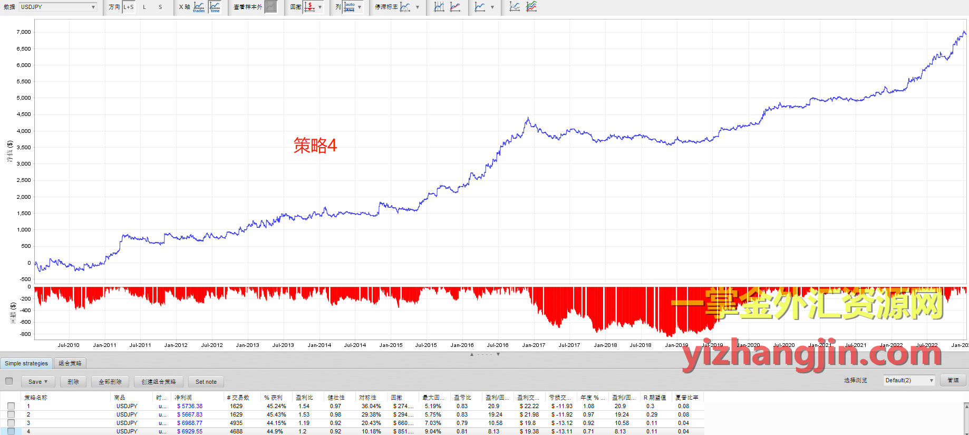Screen dimensions: 969x435
Task: Check the checkbox for strategy 2 row
Action: tap(11, 414)
